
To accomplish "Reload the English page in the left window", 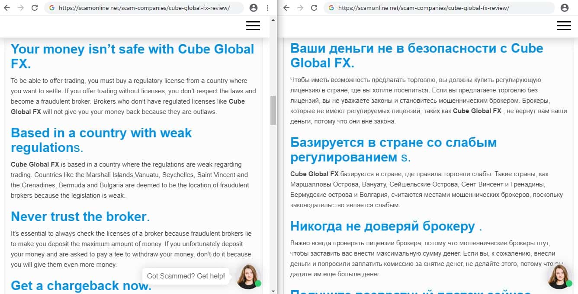I will [x=35, y=8].
